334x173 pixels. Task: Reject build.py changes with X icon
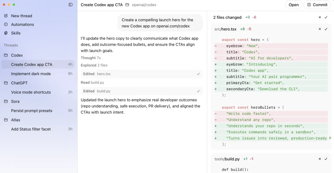click(x=320, y=159)
